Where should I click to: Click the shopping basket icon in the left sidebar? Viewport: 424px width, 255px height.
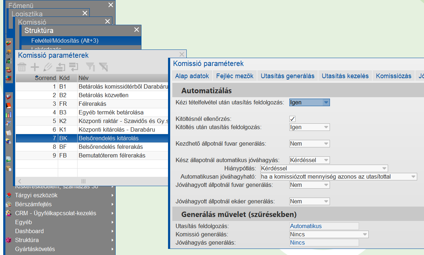[9, 43]
